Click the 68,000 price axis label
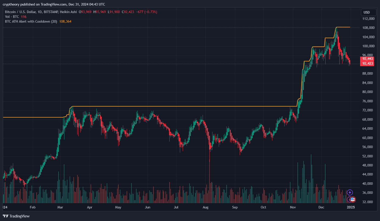Viewport: 380px width, 221px height. click(x=368, y=119)
